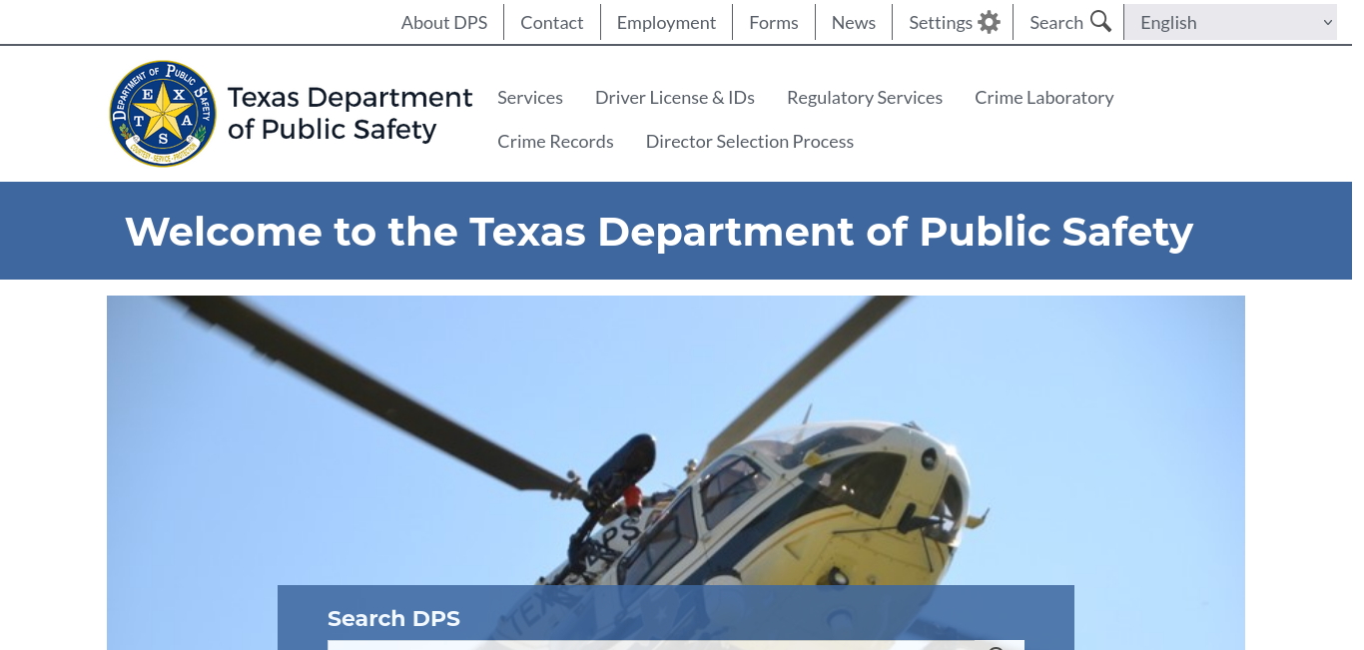This screenshot has width=1364, height=650.
Task: Go to the Contact page
Action: [551, 22]
